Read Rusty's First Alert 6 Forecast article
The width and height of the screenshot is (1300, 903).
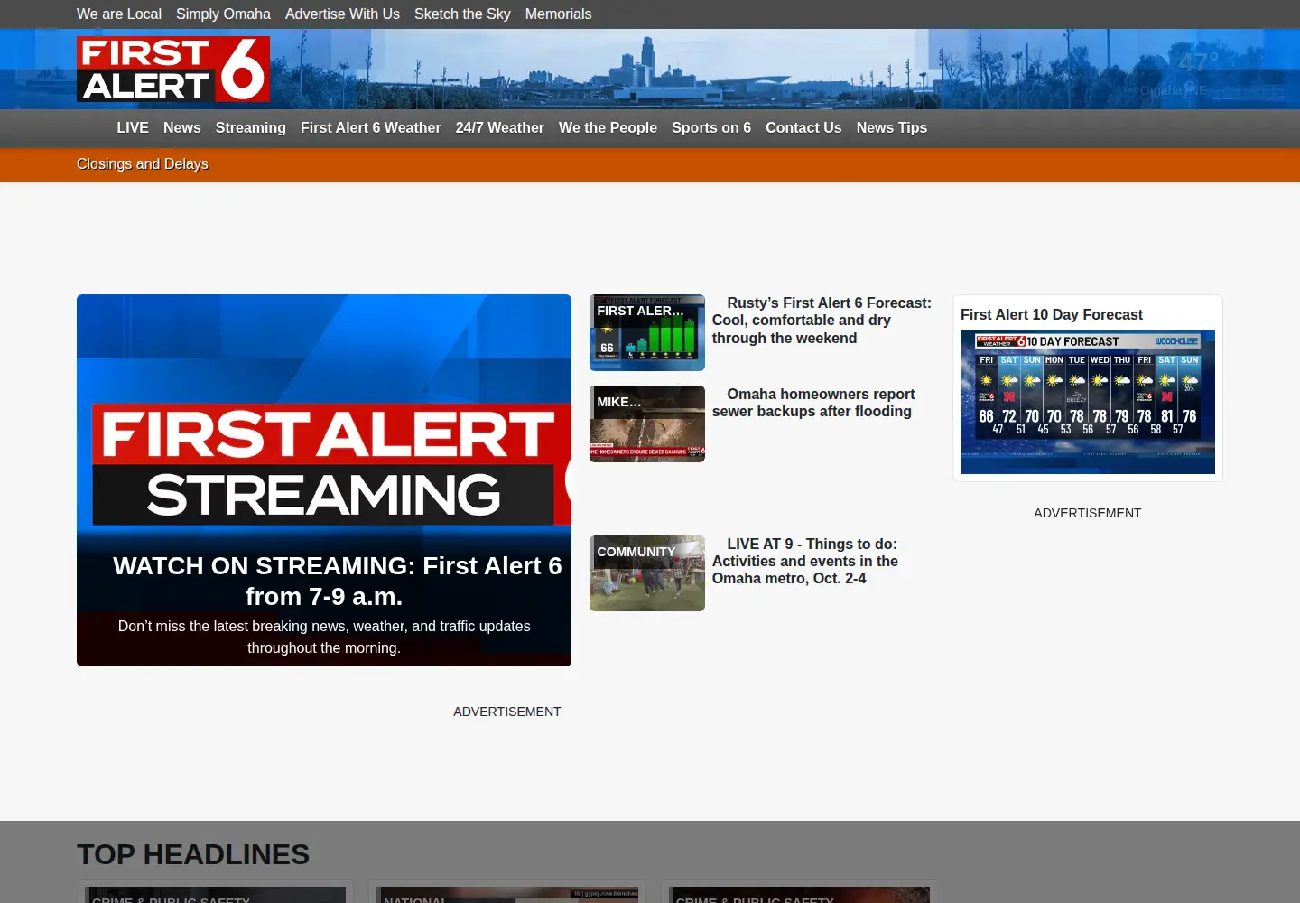[x=822, y=321]
